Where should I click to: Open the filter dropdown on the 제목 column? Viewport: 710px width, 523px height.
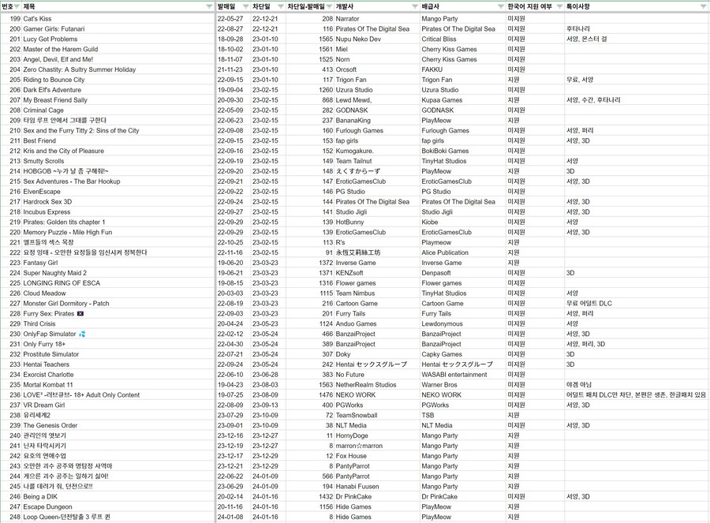(209, 6)
